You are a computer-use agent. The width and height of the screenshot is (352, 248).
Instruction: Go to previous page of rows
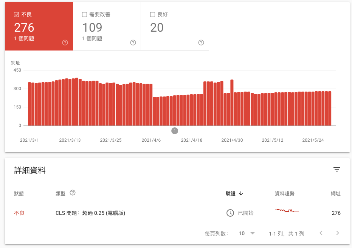[321, 233]
